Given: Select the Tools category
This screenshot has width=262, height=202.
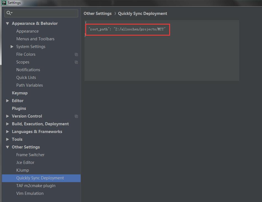Looking at the screenshot, I should point(17,139).
